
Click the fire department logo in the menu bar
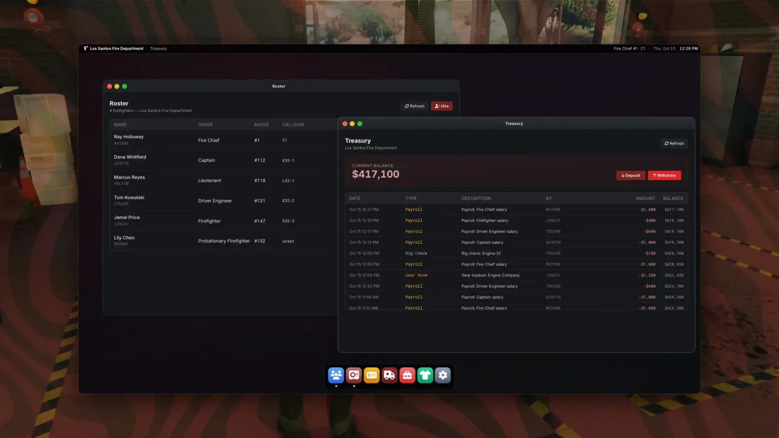[86, 49]
